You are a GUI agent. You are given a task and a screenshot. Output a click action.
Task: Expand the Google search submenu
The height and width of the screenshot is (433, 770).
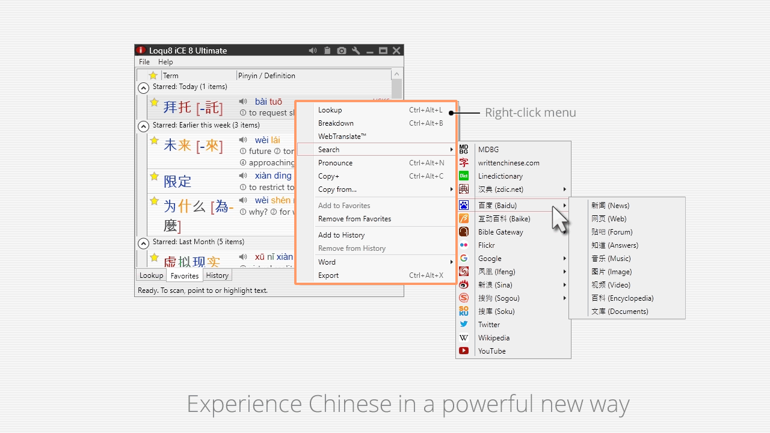point(513,258)
